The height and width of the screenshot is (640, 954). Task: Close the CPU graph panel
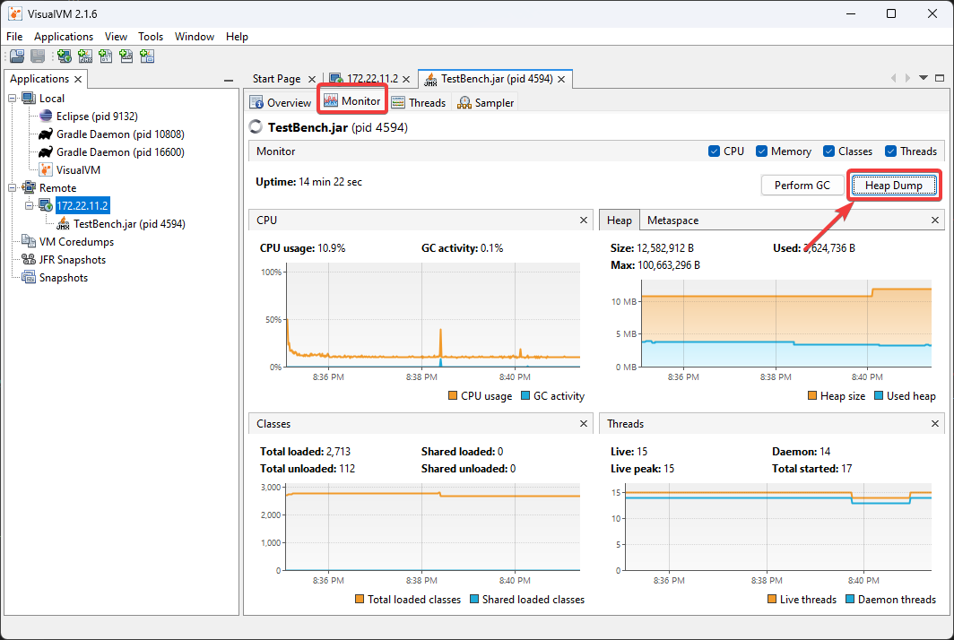(x=583, y=220)
